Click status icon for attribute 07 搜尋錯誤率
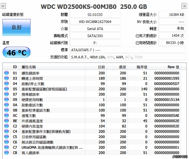The image size is (189, 159). point(6,94)
